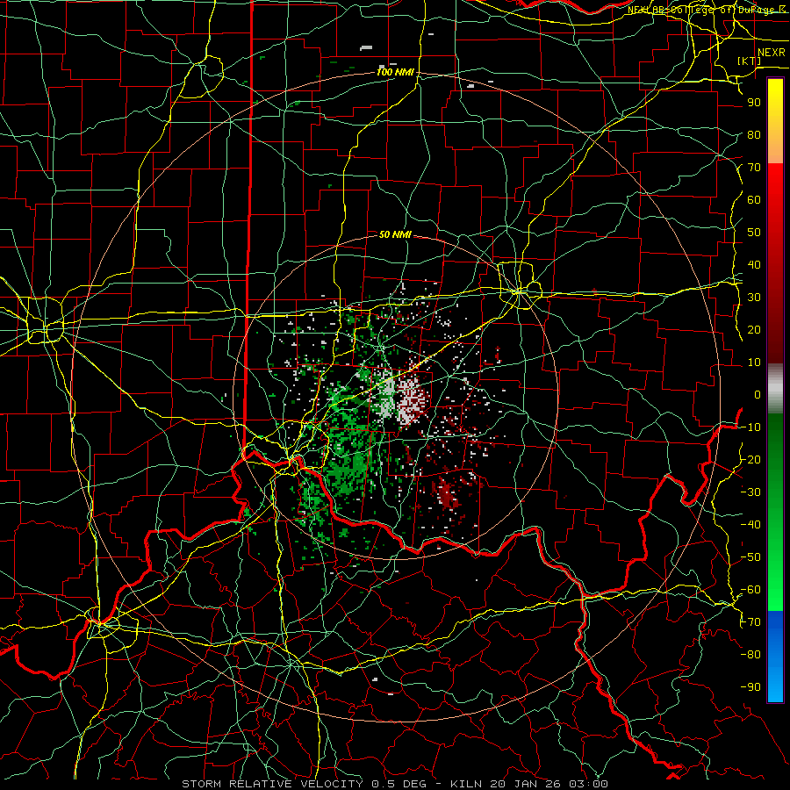This screenshot has width=790, height=790.
Task: Click the 0 value on the velocity scale
Action: [x=758, y=394]
